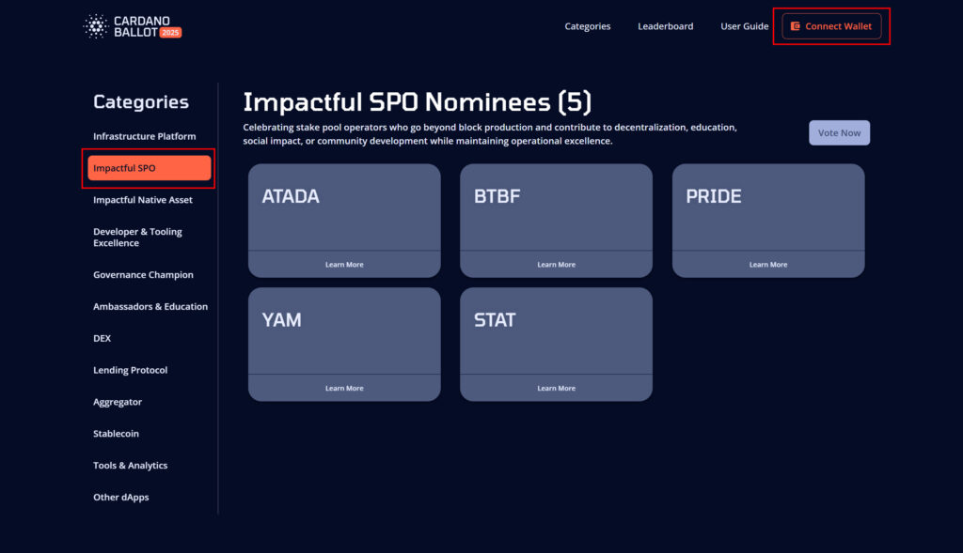The width and height of the screenshot is (963, 553).
Task: Select Infrastructure Platform category
Action: coord(144,136)
